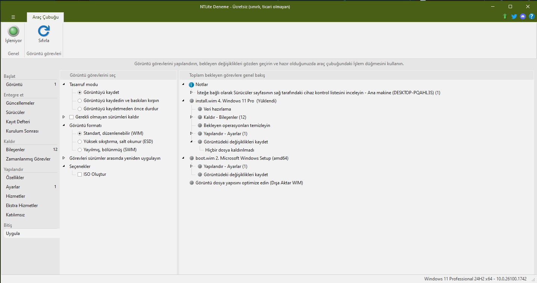Collapse the Görüntü formatı section

point(64,125)
